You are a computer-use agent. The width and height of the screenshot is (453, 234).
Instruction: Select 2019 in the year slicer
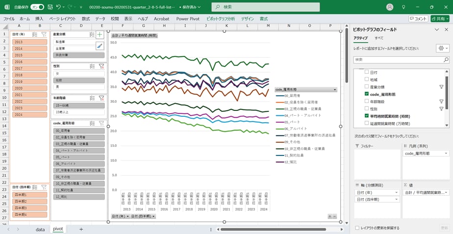click(x=19, y=82)
